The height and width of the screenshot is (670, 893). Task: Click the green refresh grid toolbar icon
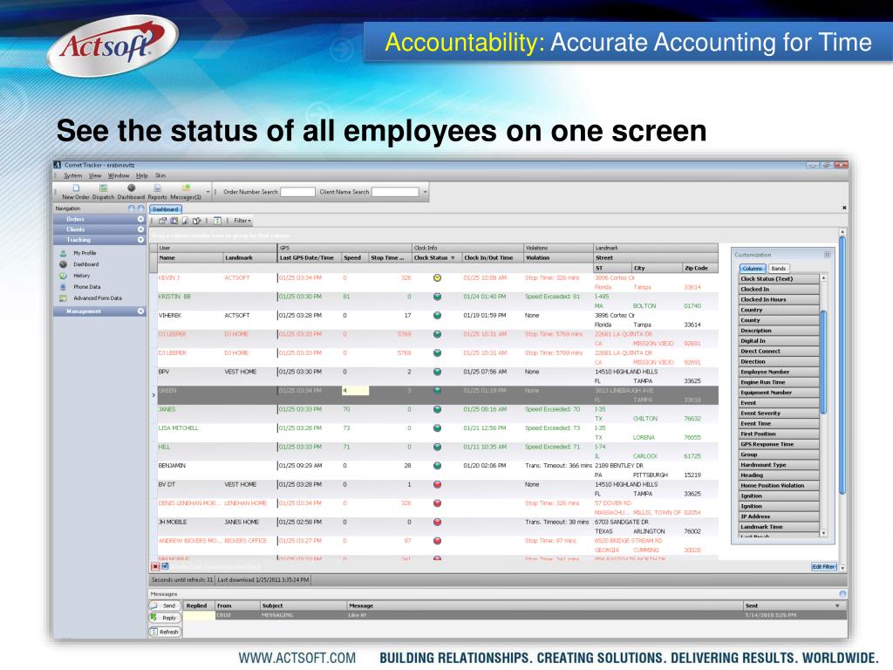pos(217,221)
